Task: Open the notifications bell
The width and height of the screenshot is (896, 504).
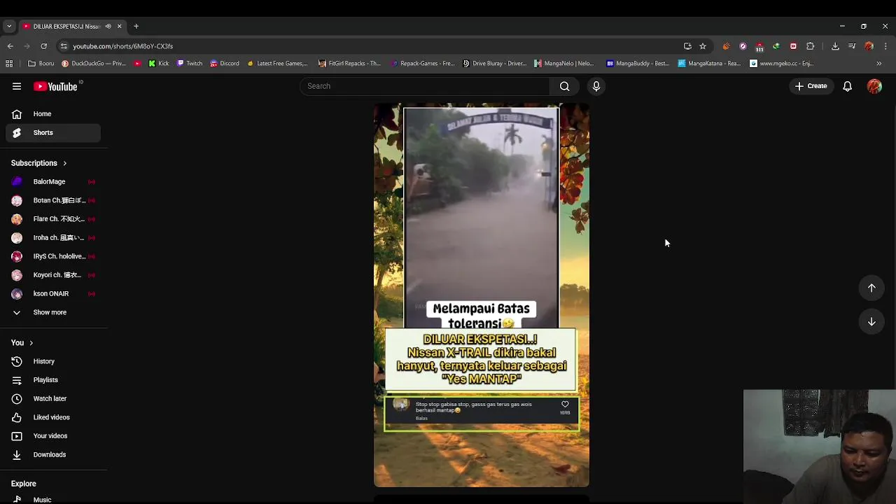Action: pyautogui.click(x=847, y=86)
